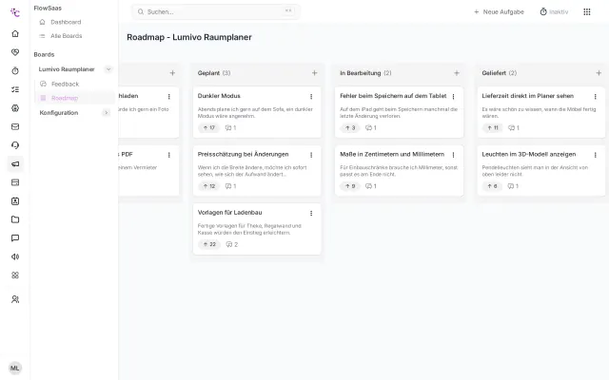This screenshot has height=380, width=609.
Task: Open the Dunkler Modus card title
Action: pyautogui.click(x=219, y=96)
